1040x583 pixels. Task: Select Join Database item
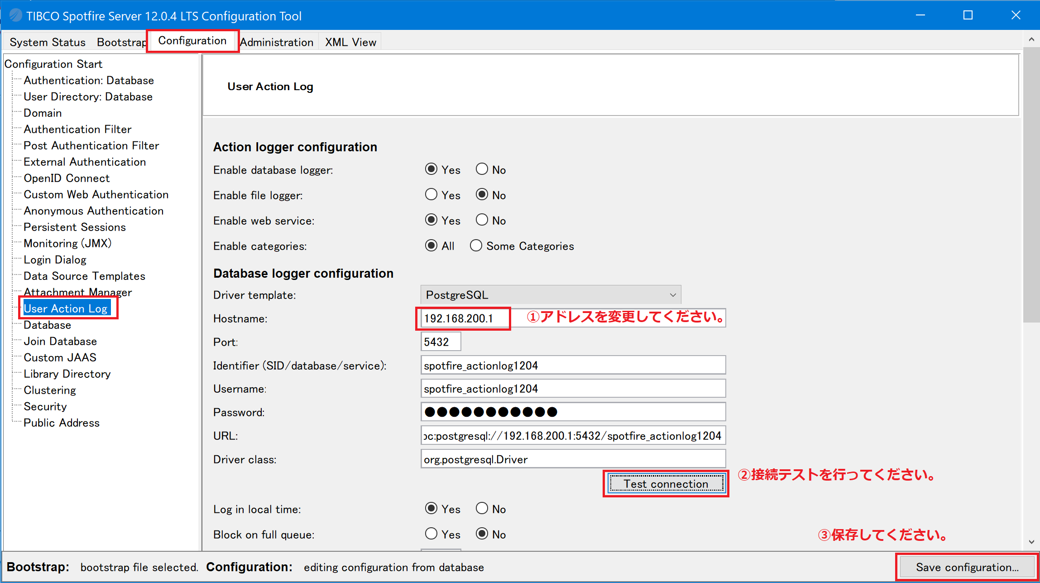[x=60, y=341]
